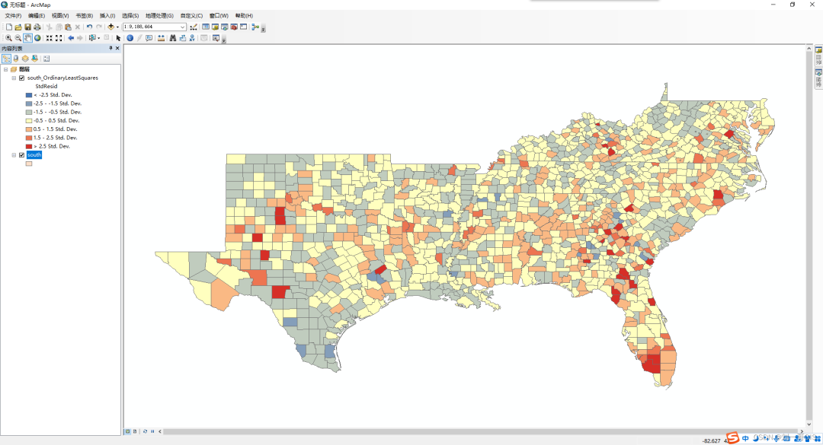The width and height of the screenshot is (823, 445).
Task: Uncheck the south_OrdinaryLeastSquares layer visibility
Action: (21, 78)
